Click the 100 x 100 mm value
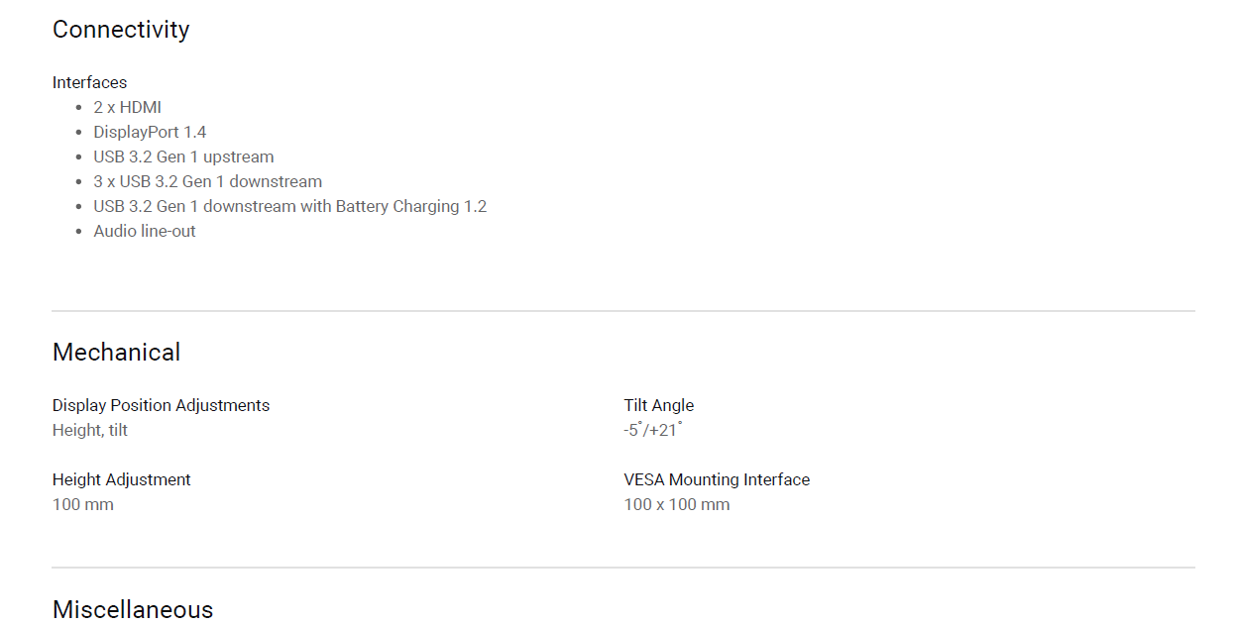Viewport: 1239px width, 625px height. click(x=677, y=504)
